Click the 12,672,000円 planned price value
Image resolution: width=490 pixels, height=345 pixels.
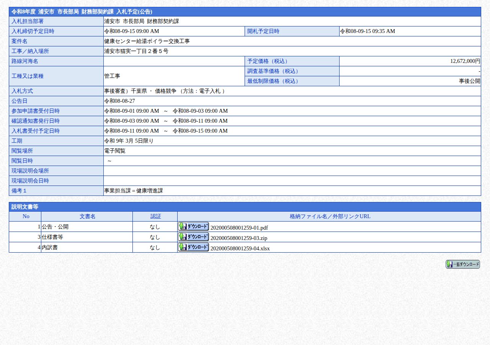pyautogui.click(x=465, y=61)
